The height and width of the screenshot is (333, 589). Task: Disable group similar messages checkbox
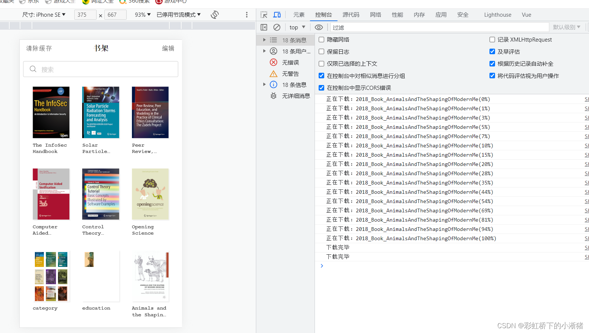click(322, 76)
